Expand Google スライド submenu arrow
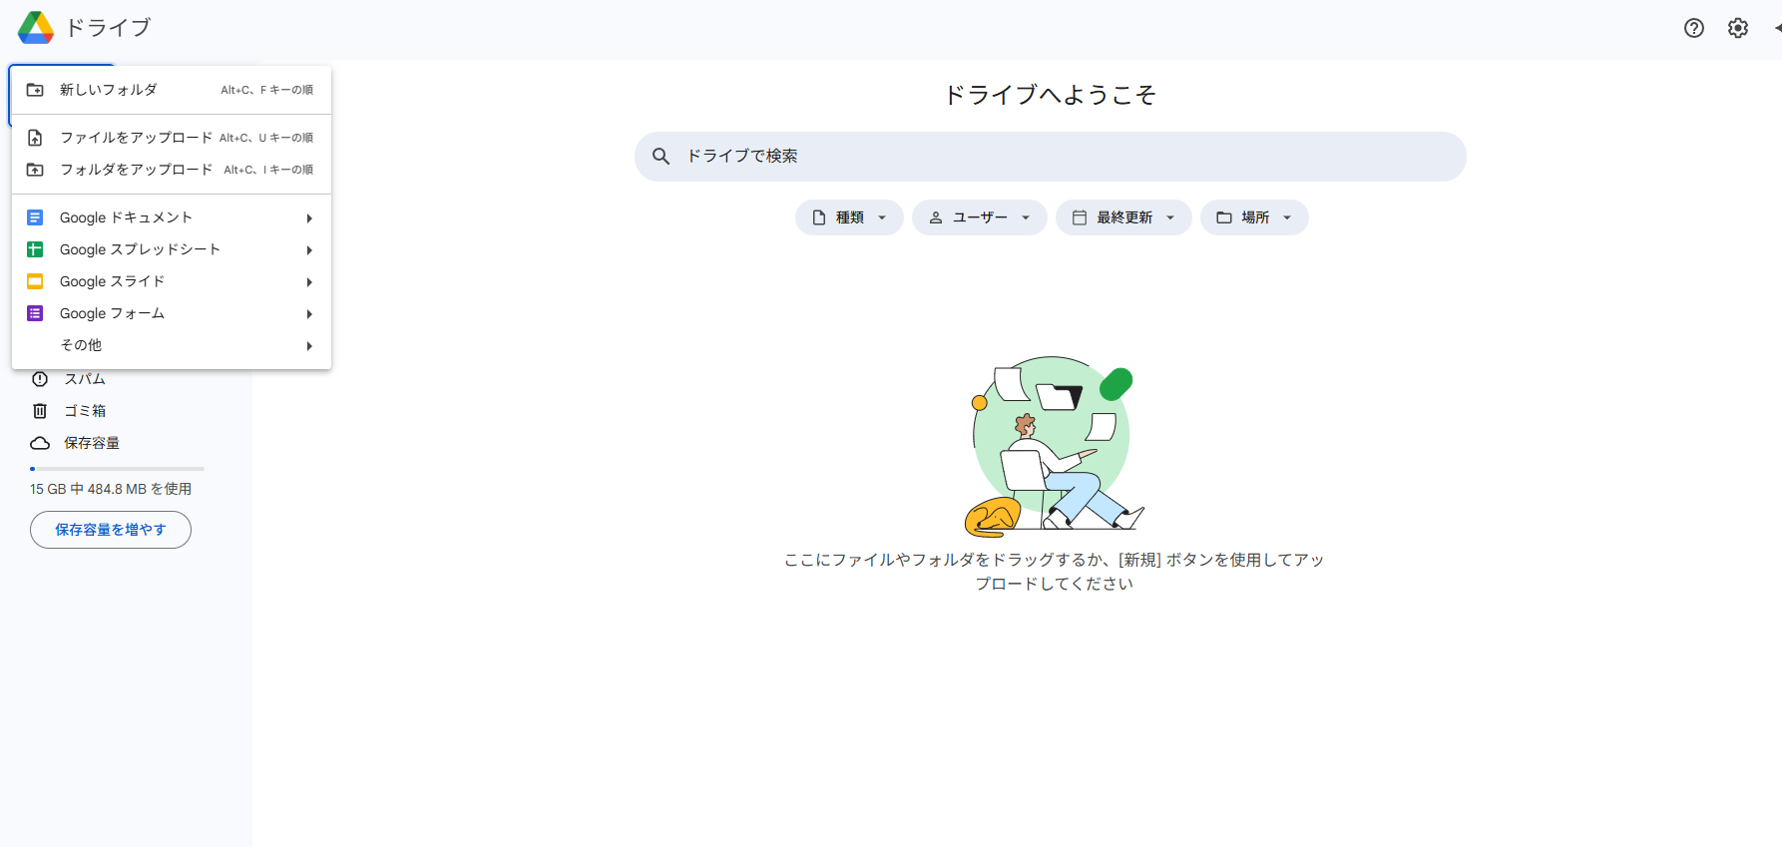This screenshot has height=847, width=1782. [309, 282]
